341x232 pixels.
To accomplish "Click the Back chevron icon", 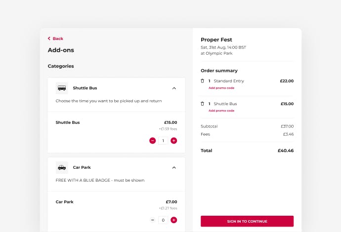I will click(49, 39).
